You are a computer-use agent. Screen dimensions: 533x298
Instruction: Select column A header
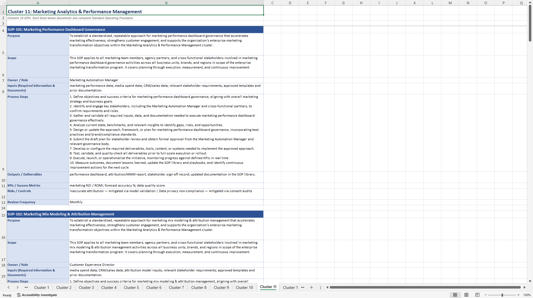(x=38, y=3)
